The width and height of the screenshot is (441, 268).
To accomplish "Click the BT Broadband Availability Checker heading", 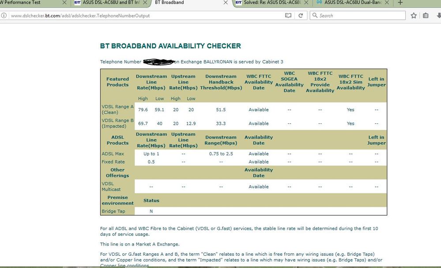I will pyautogui.click(x=170, y=46).
